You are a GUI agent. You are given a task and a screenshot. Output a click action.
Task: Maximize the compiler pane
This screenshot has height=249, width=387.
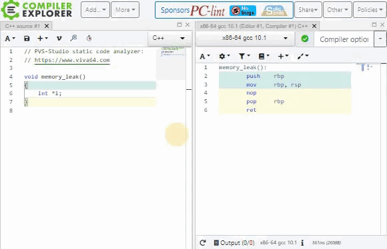[374, 25]
